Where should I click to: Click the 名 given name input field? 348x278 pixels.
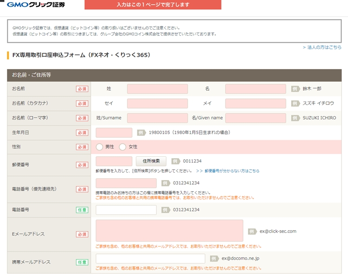click(x=256, y=89)
